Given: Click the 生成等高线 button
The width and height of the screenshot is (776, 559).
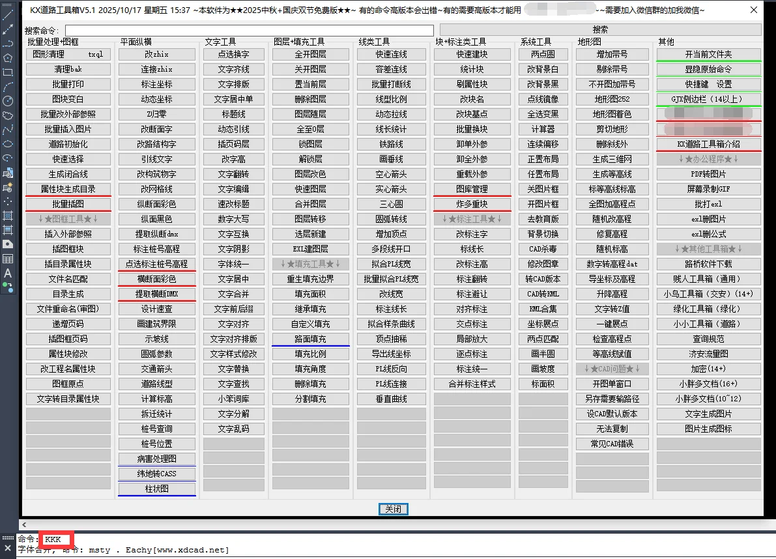Looking at the screenshot, I should (x=612, y=174).
